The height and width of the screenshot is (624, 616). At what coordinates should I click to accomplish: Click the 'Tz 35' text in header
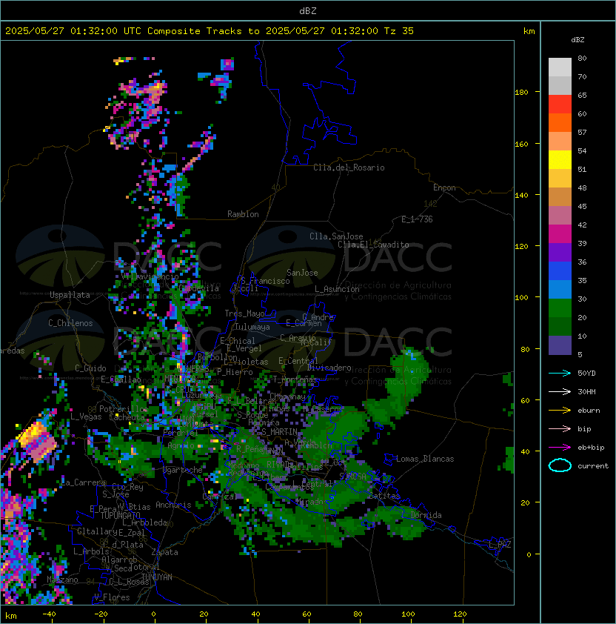pos(399,30)
